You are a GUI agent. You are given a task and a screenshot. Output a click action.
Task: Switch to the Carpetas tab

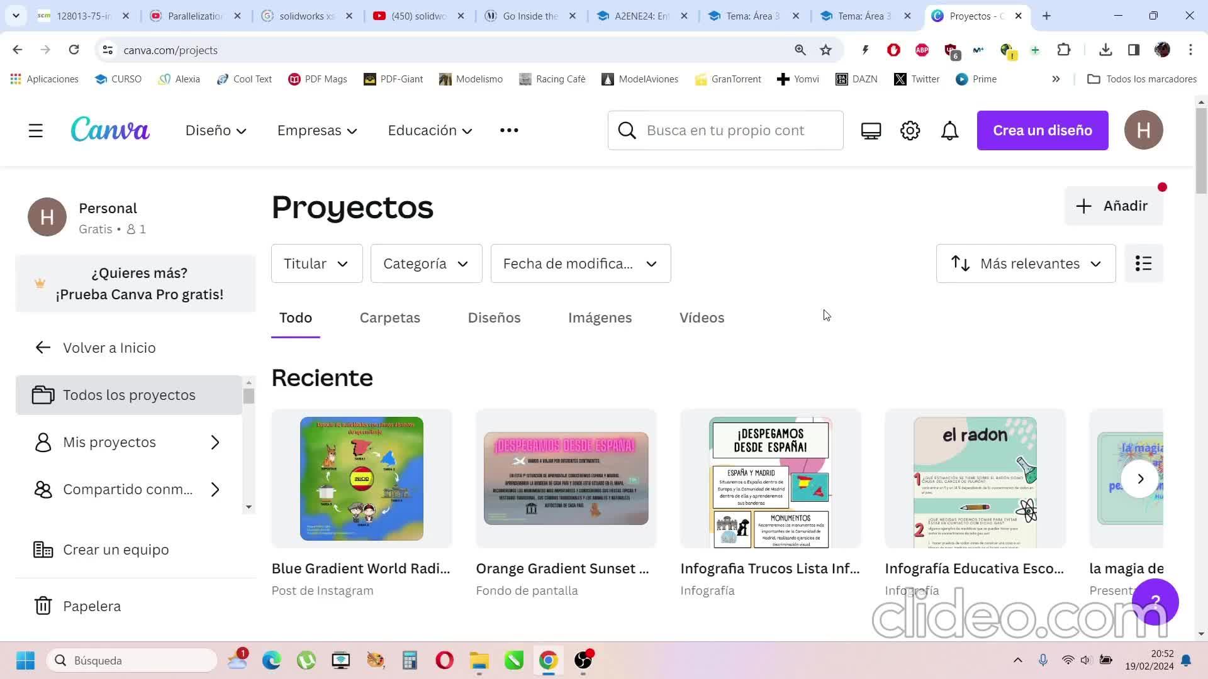389,318
